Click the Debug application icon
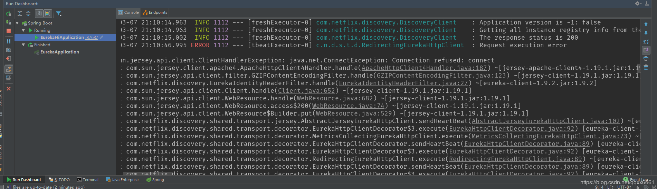Viewport: 657px width, 189px height. click(x=9, y=22)
